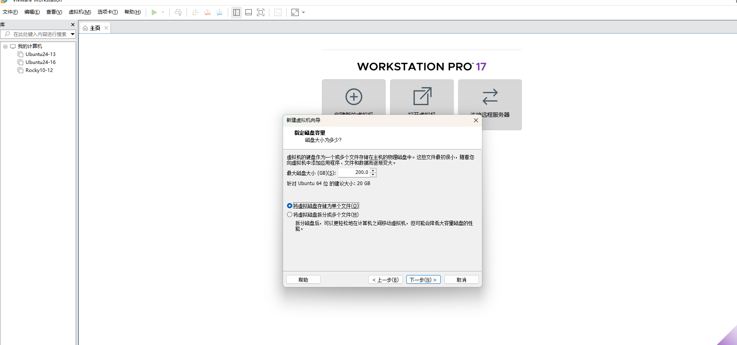The image size is (737, 345).
Task: Close the 新建虚拟机向导 dialog
Action: 476,120
